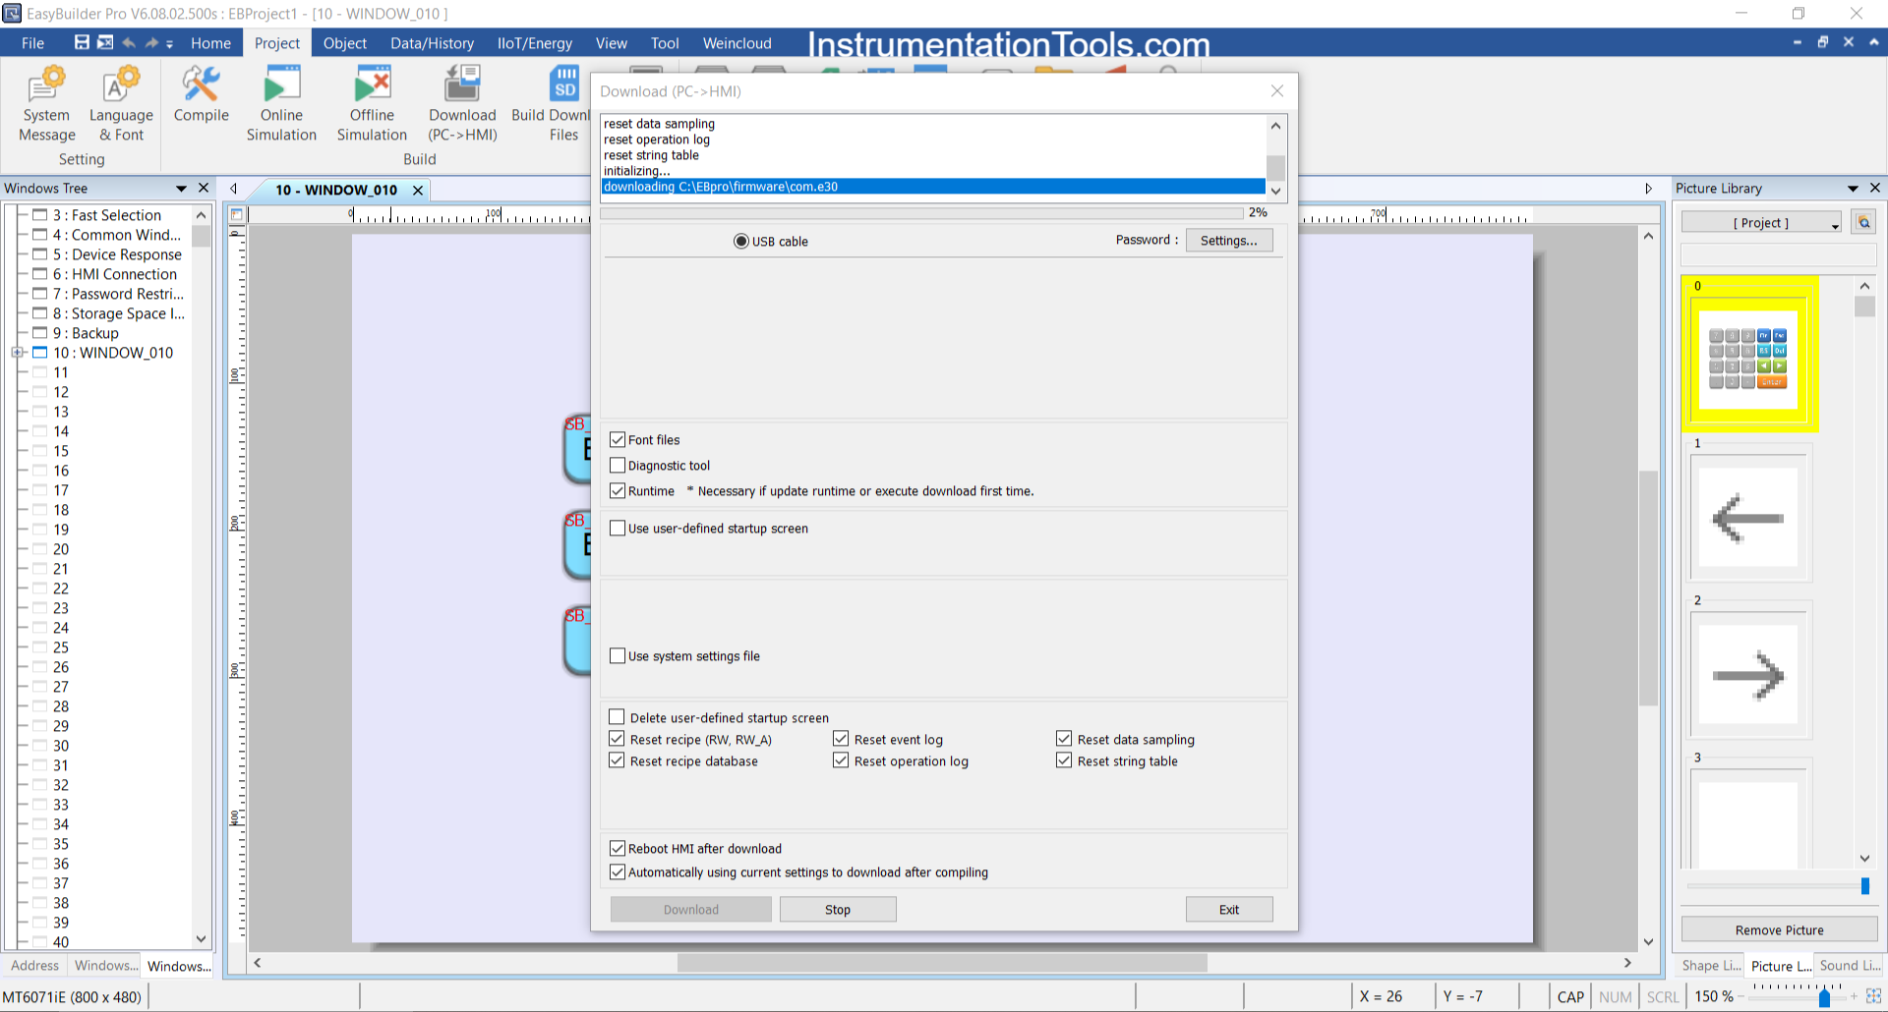Redo the last action
The height and width of the screenshot is (1012, 1888).
coord(151,42)
